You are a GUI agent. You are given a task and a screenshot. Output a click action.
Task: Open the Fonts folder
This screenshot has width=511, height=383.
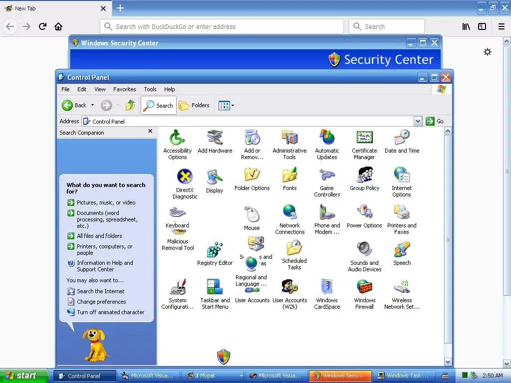(290, 179)
